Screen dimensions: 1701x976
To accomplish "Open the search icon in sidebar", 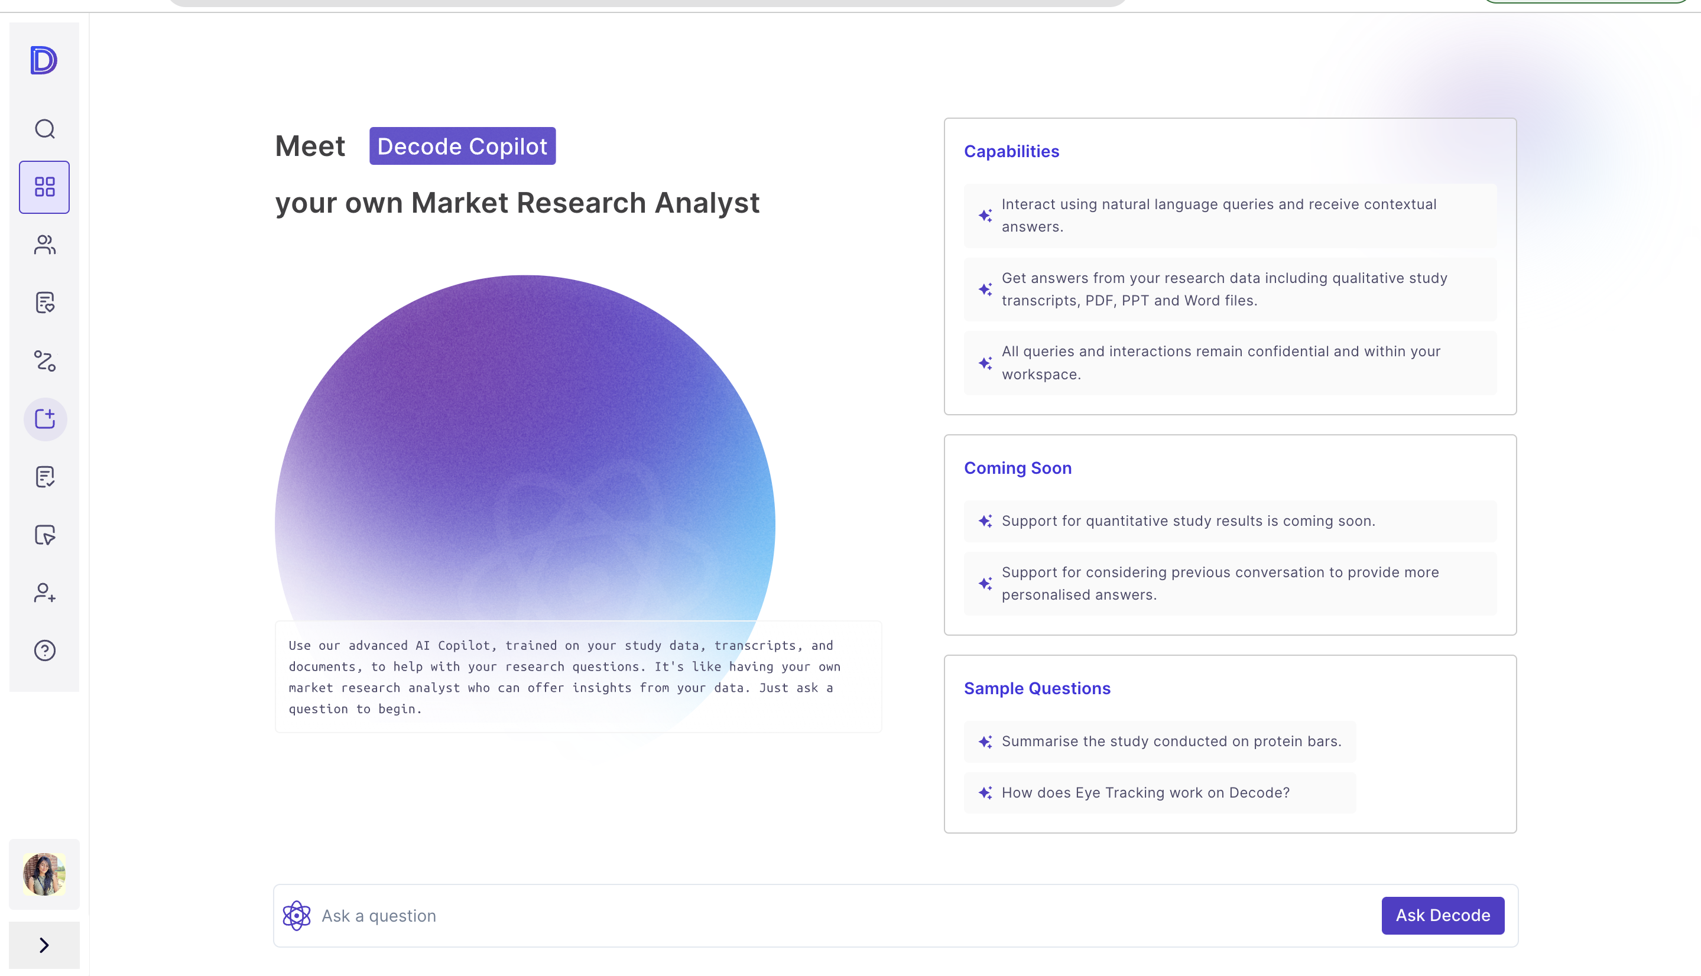I will click(x=45, y=129).
